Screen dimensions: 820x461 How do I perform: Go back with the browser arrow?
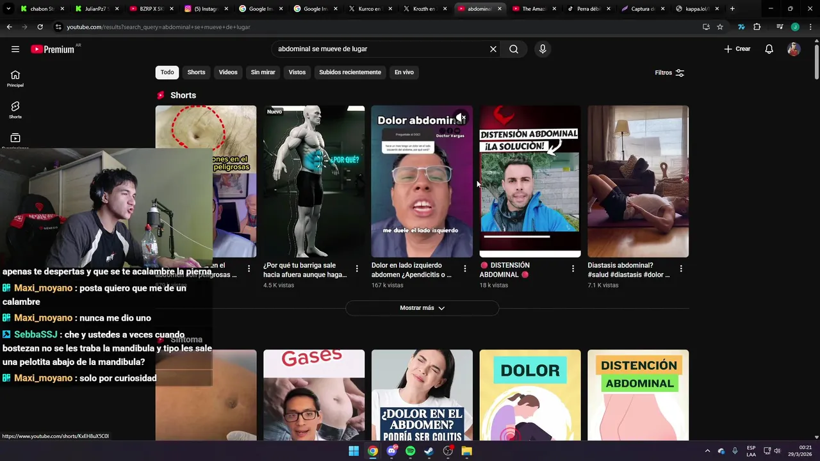click(x=9, y=27)
